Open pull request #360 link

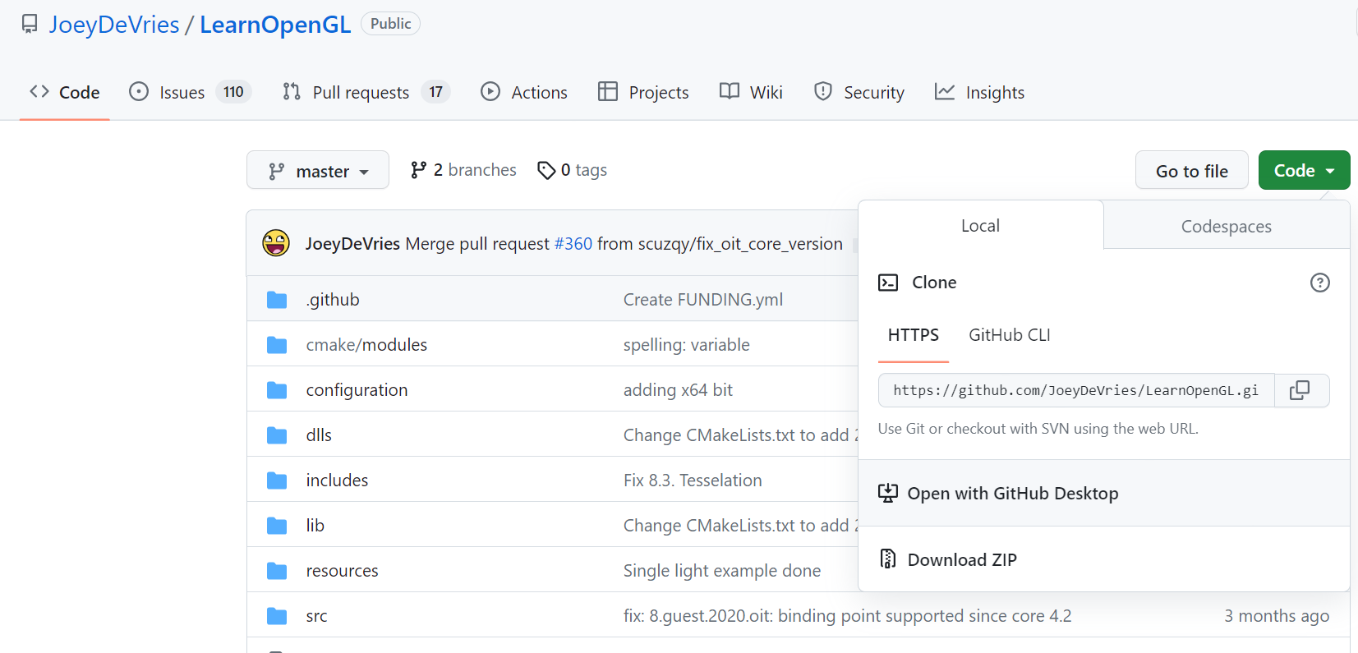pyautogui.click(x=573, y=244)
